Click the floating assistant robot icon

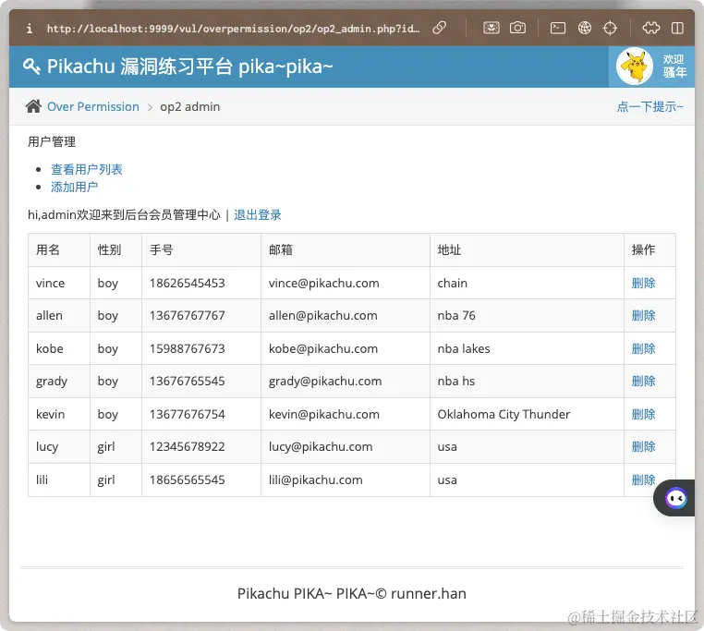coord(675,498)
